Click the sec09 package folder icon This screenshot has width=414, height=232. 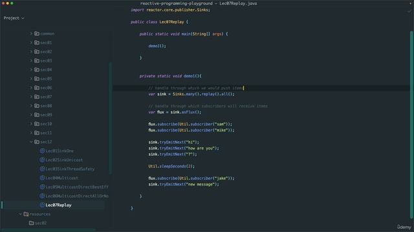point(37,115)
